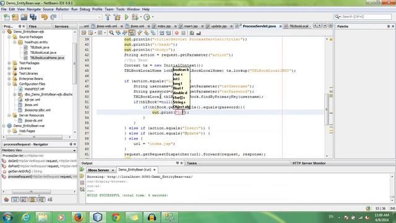Viewport: 396px width, 223px height.
Task: Click the editor vertical scrollbar thumb
Action: click(327, 109)
